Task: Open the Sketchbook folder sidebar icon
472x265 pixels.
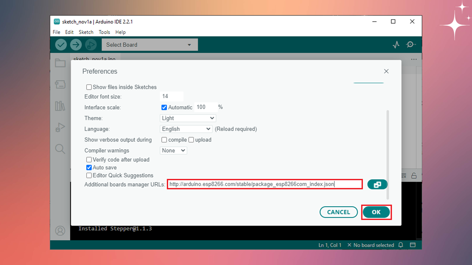Action: [x=60, y=63]
